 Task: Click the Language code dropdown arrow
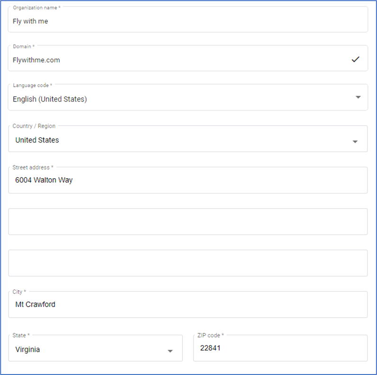(x=358, y=97)
